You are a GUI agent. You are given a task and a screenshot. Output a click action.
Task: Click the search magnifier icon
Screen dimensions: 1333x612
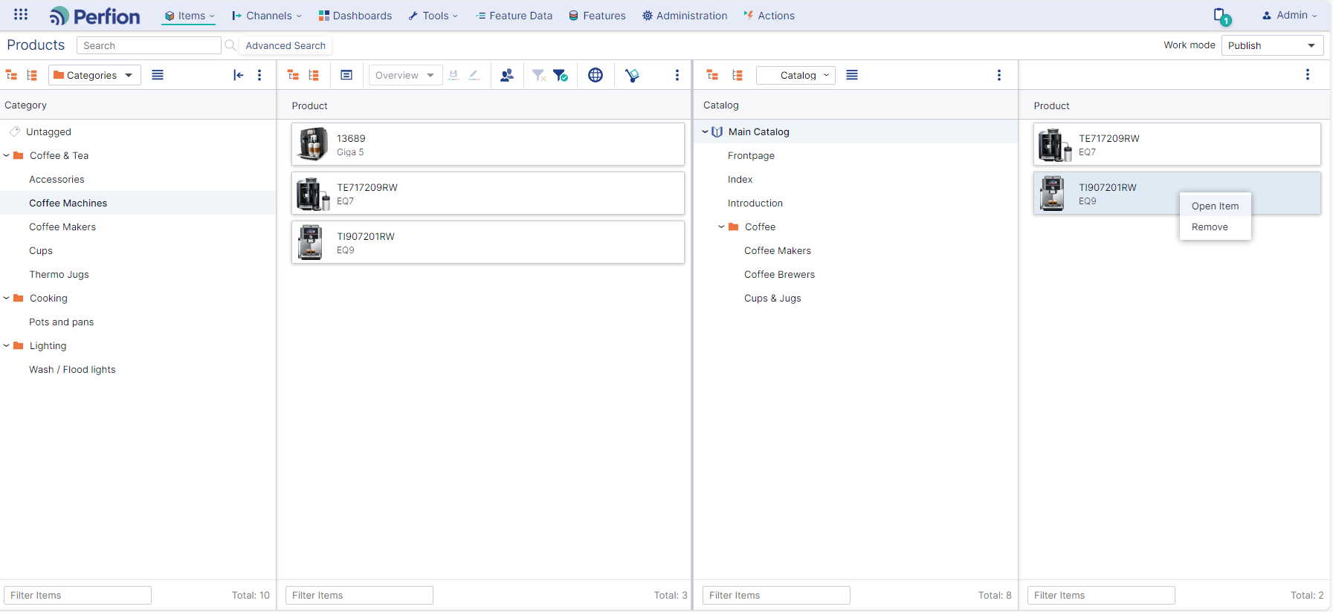pyautogui.click(x=230, y=45)
